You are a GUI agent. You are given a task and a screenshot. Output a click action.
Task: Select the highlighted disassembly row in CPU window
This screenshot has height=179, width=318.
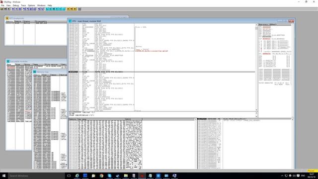(162, 72)
